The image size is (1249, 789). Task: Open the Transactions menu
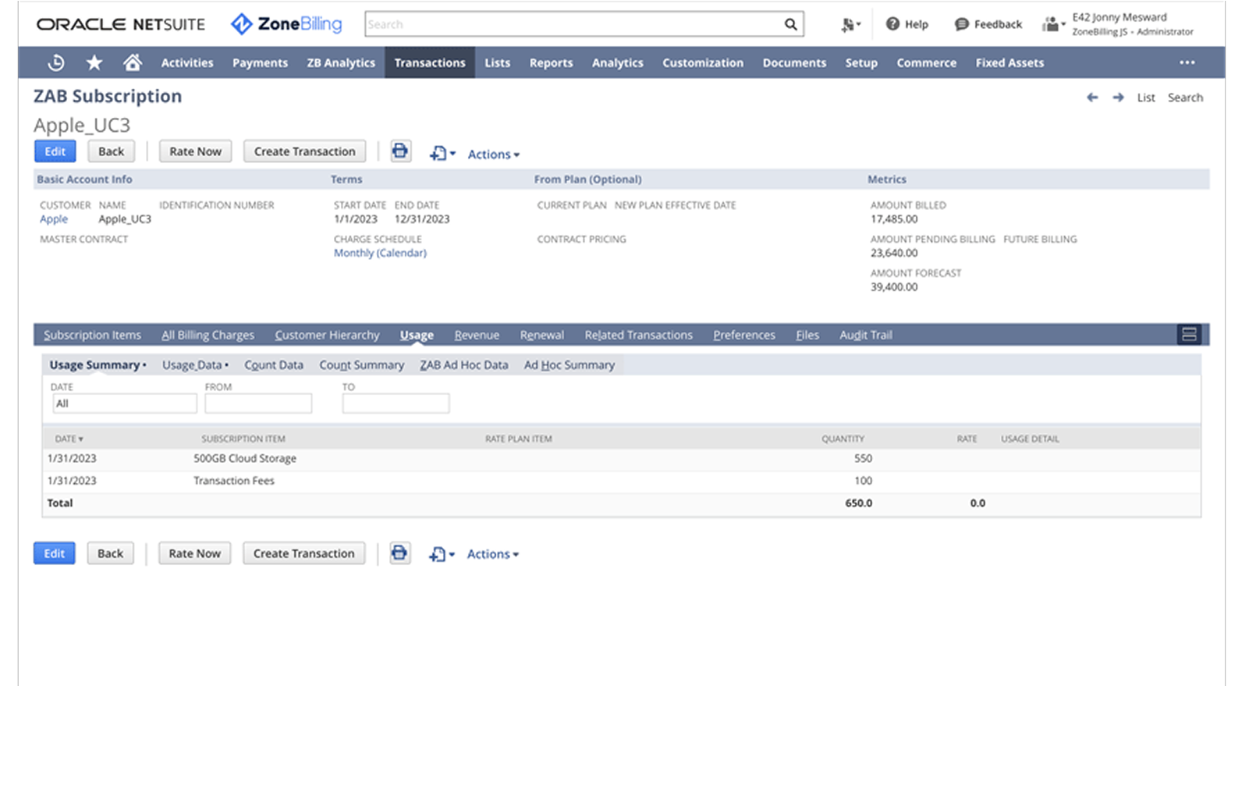(430, 62)
